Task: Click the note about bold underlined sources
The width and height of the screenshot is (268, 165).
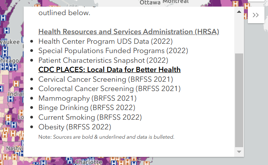Action: tap(106, 137)
